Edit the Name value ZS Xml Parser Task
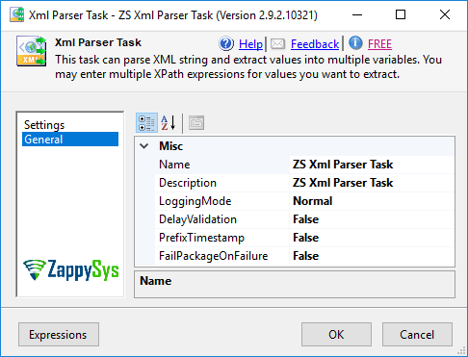 (x=372, y=165)
